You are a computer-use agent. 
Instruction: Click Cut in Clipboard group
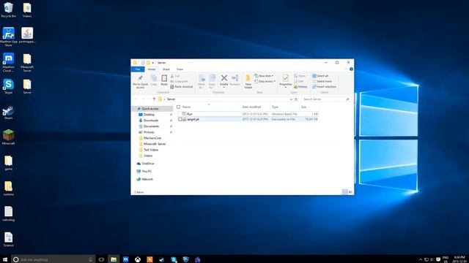tap(175, 76)
